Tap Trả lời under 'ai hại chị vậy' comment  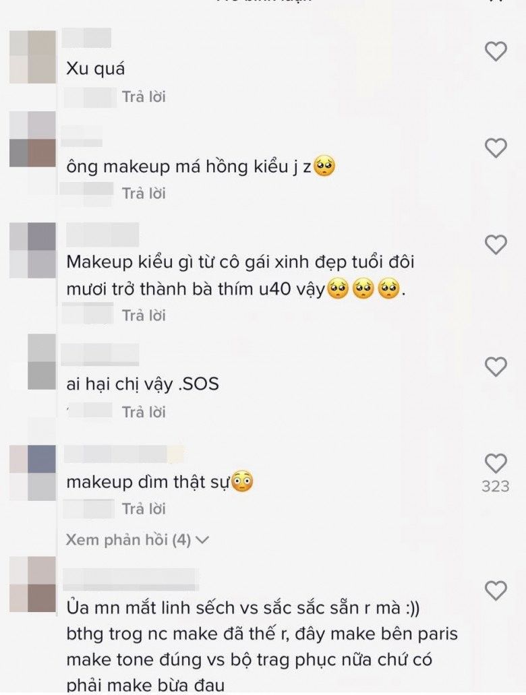[144, 412]
